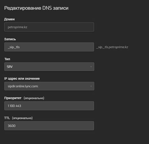The height and width of the screenshot is (144, 149).
Task: Open the IP адрес или значение combo box
Action: click(x=49, y=86)
